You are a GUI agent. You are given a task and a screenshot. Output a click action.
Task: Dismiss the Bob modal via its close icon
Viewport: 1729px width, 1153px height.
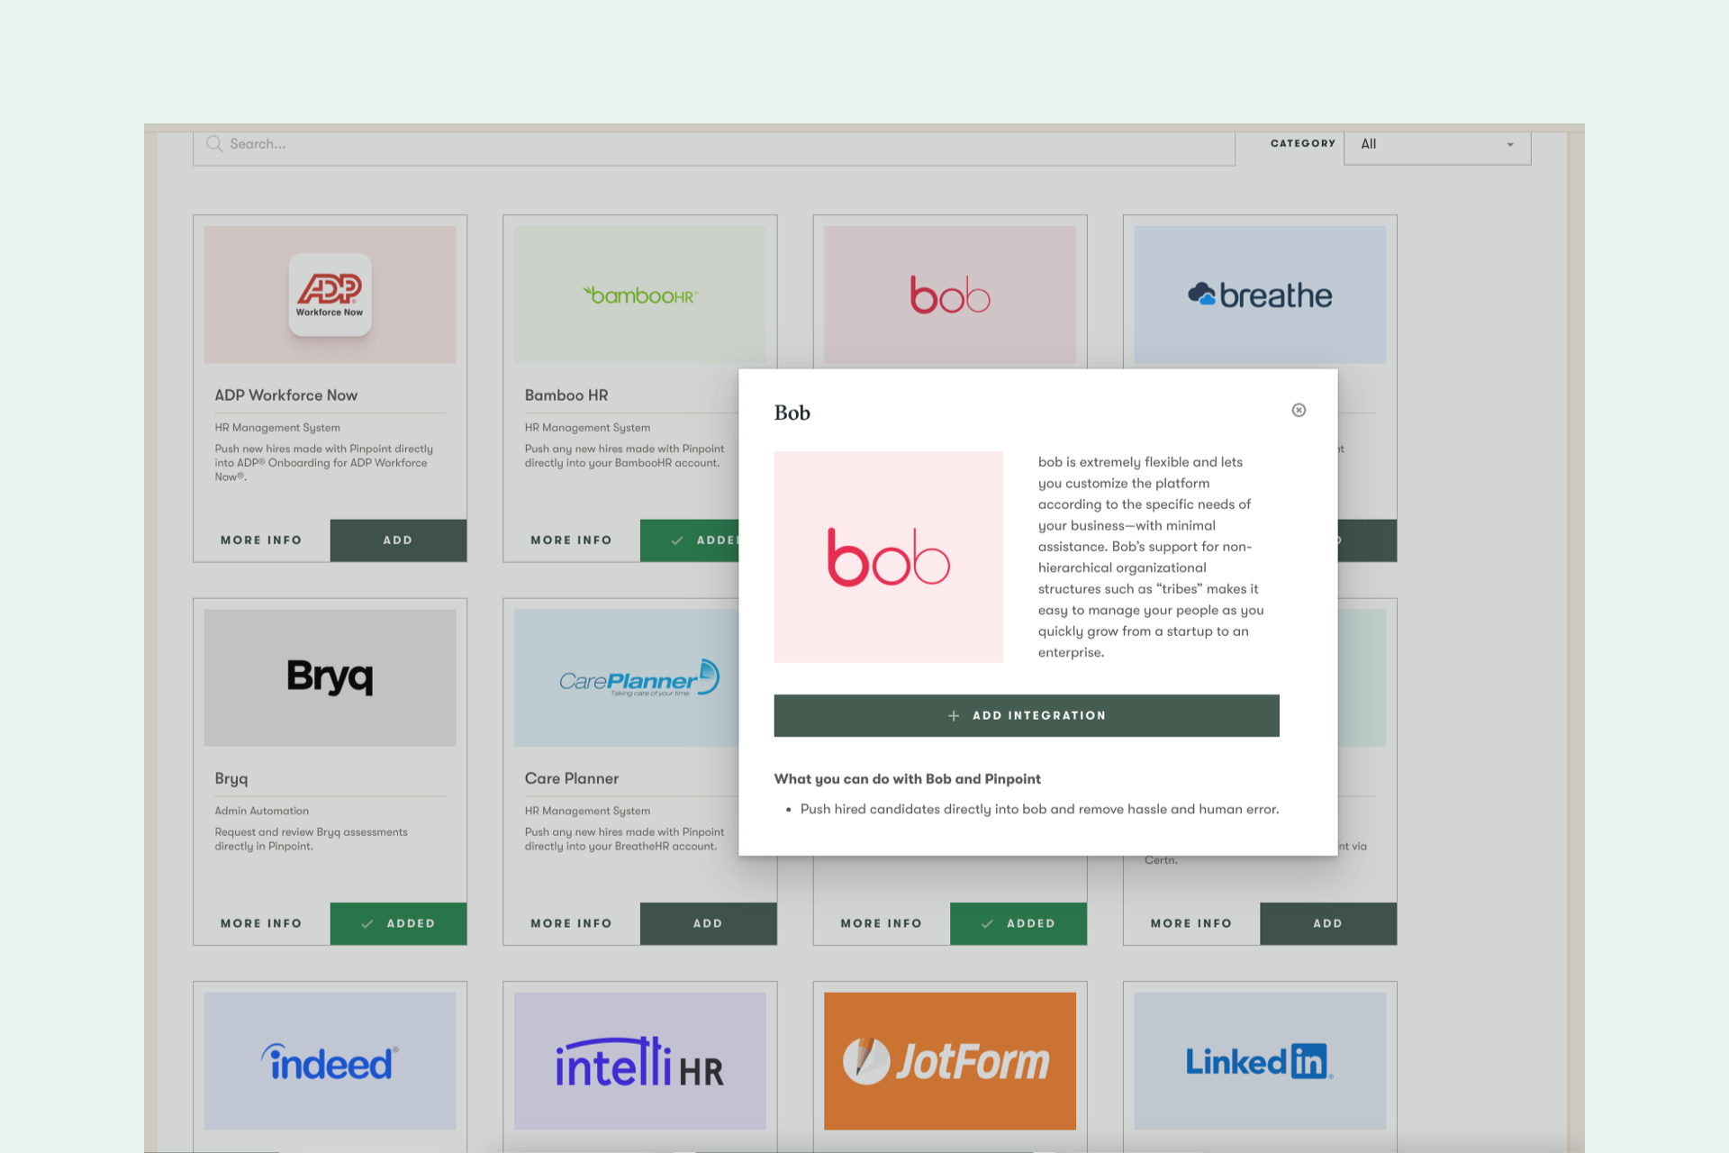1298,410
